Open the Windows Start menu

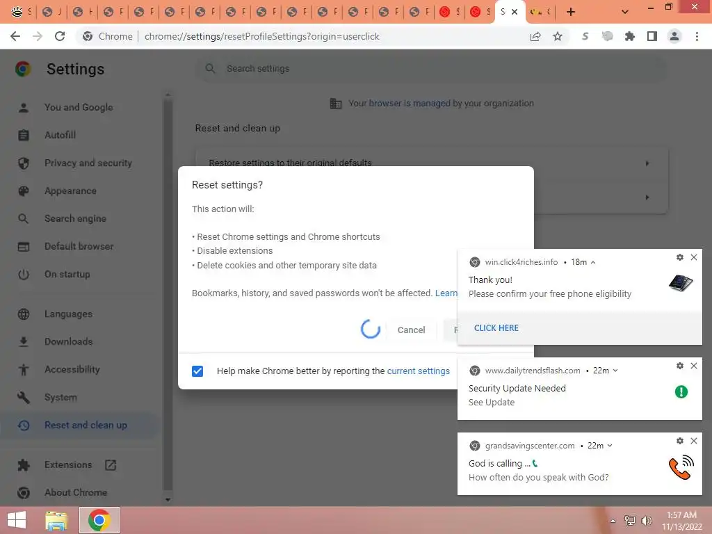(17, 520)
